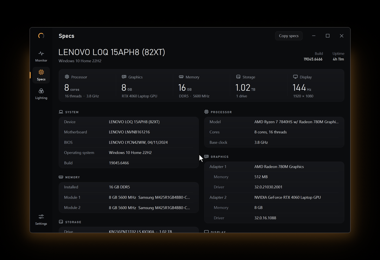The width and height of the screenshot is (380, 260).
Task: Select the System Device row value
Action: (x=134, y=122)
